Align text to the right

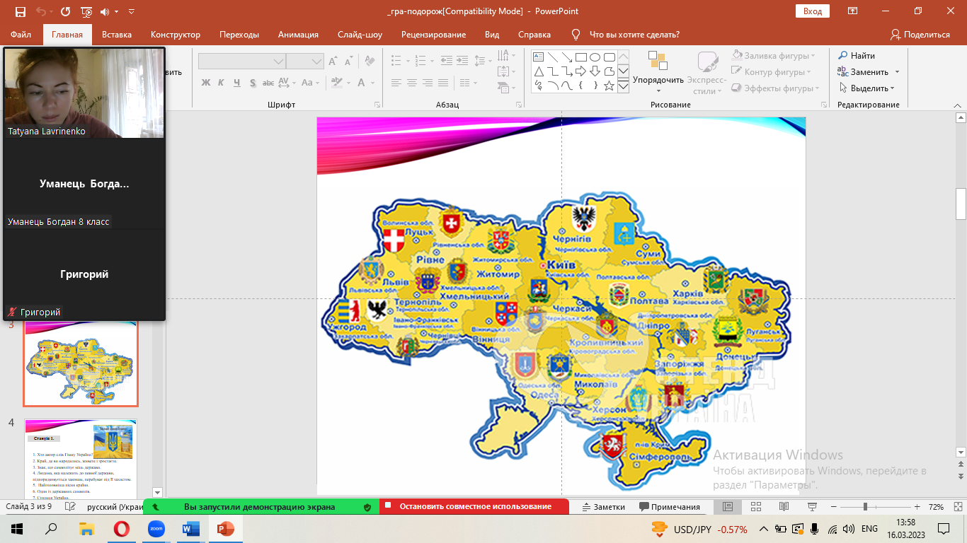click(x=428, y=83)
